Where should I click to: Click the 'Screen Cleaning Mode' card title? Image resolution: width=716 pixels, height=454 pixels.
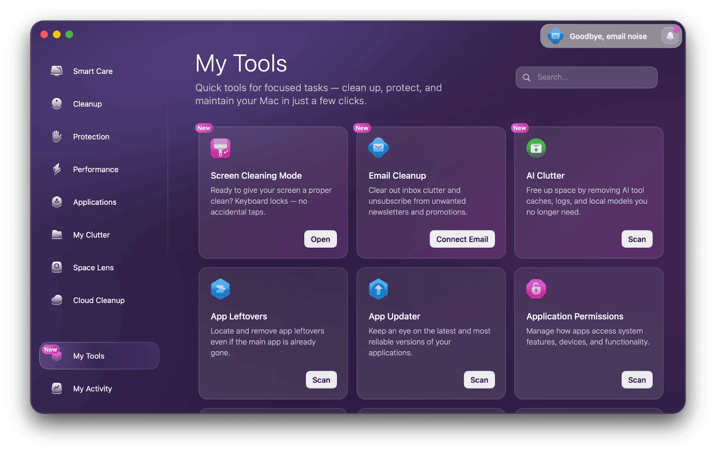tap(256, 175)
